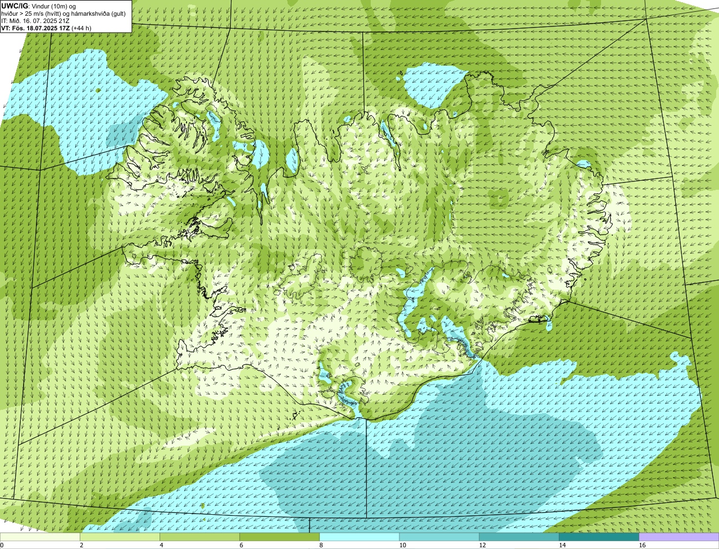Click the 'VT: Fös. 18.07.2025 17Z (+44 h)' line
The width and height of the screenshot is (719, 549).
46,28
